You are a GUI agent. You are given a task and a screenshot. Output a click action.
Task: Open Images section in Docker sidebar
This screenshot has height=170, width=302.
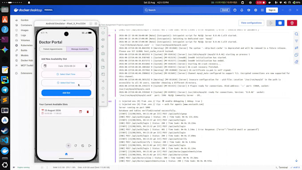click(24, 30)
